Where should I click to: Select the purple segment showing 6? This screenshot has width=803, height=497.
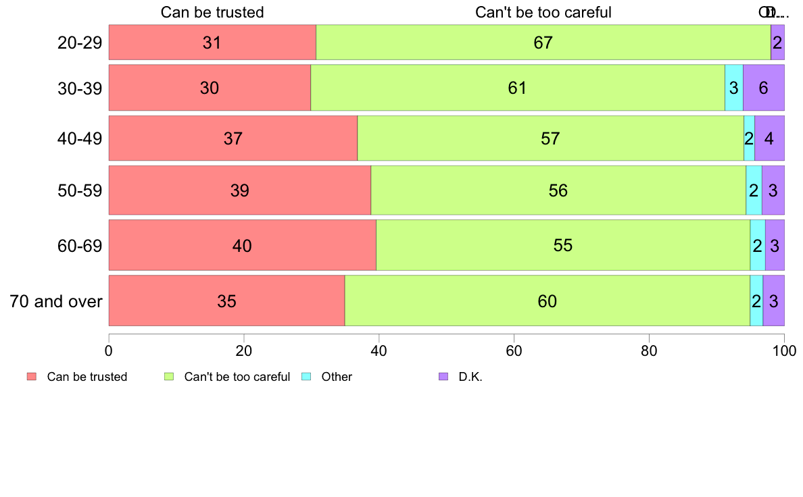pos(763,88)
